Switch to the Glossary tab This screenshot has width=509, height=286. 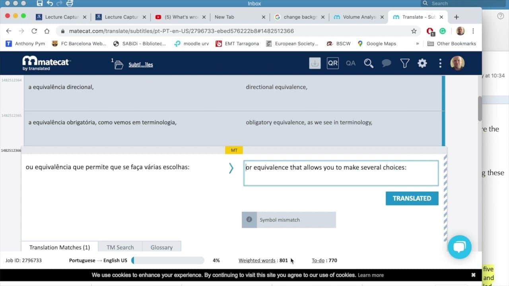point(161,247)
